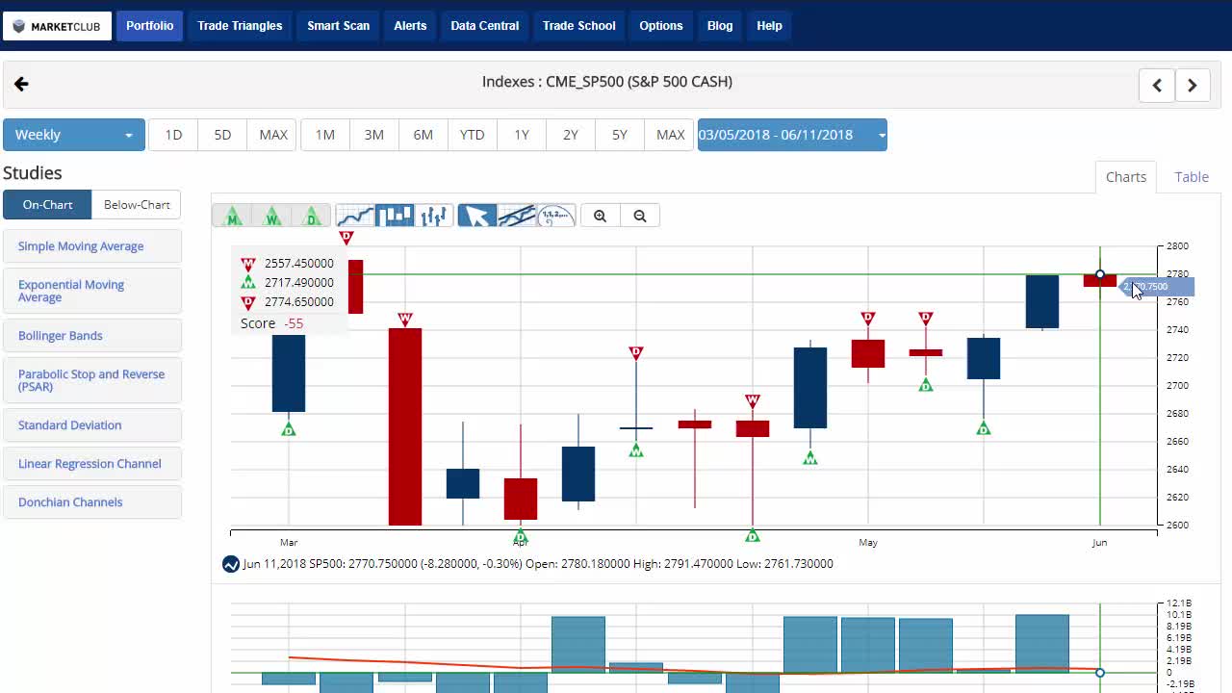The height and width of the screenshot is (693, 1232).
Task: Click the MarketClub logo
Action: pos(57,26)
